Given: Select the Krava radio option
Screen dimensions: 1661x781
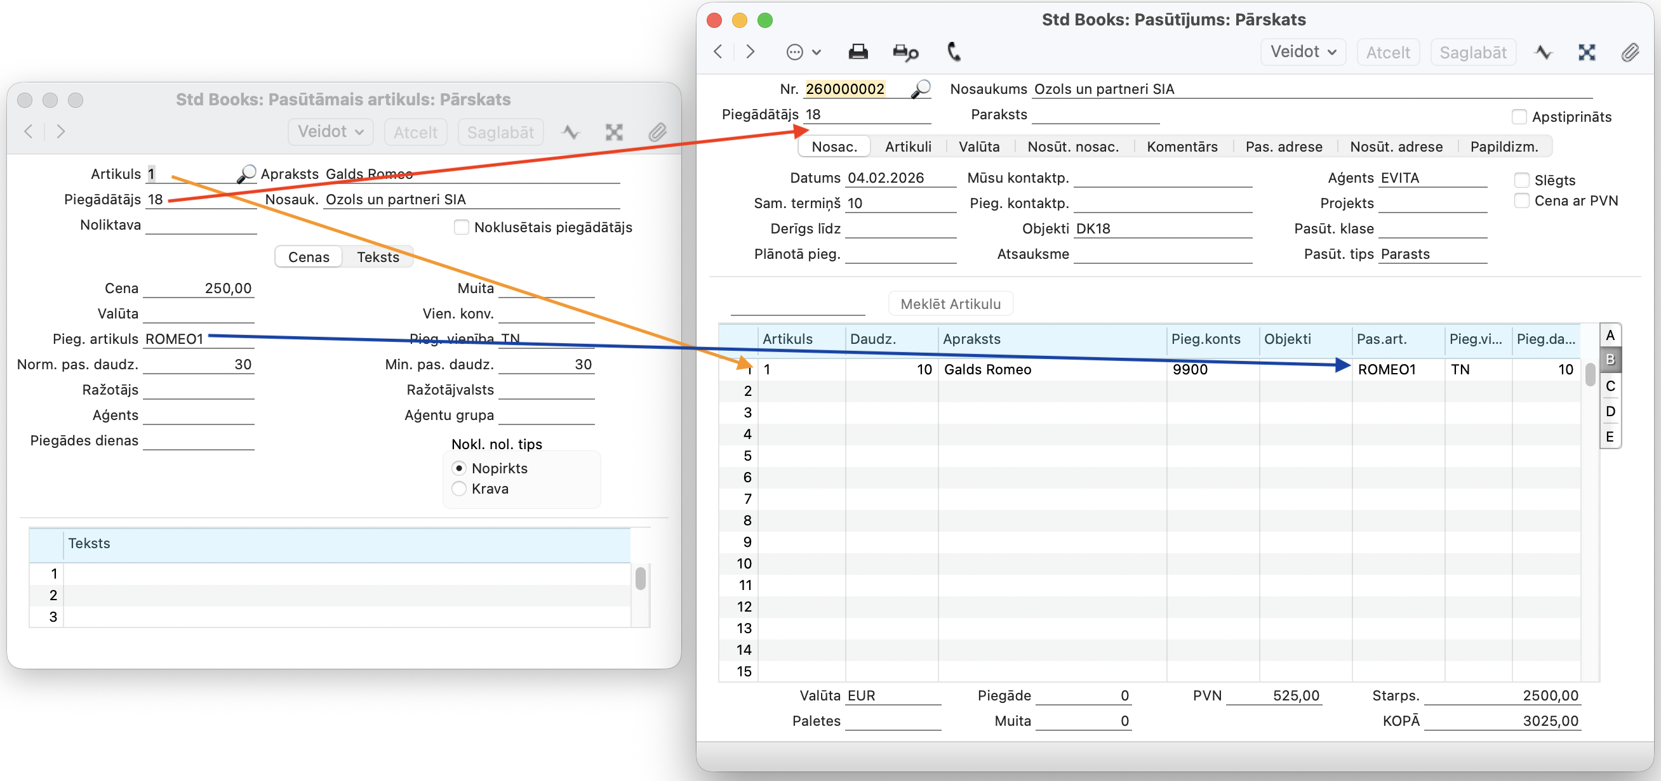Looking at the screenshot, I should coord(459,489).
